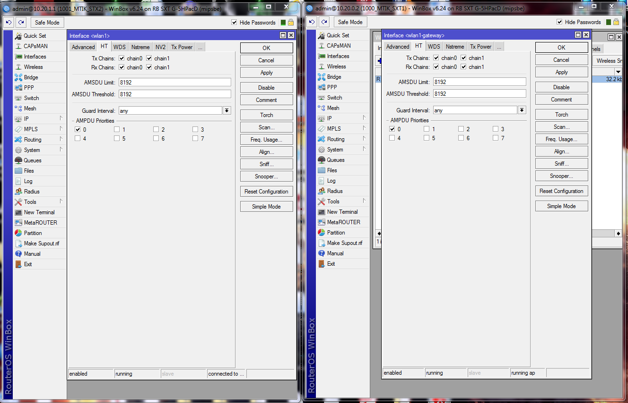Enable AMPDU priority 5 in wlan1-gateway dialog
Screen dimensions: 628x403
coord(427,138)
